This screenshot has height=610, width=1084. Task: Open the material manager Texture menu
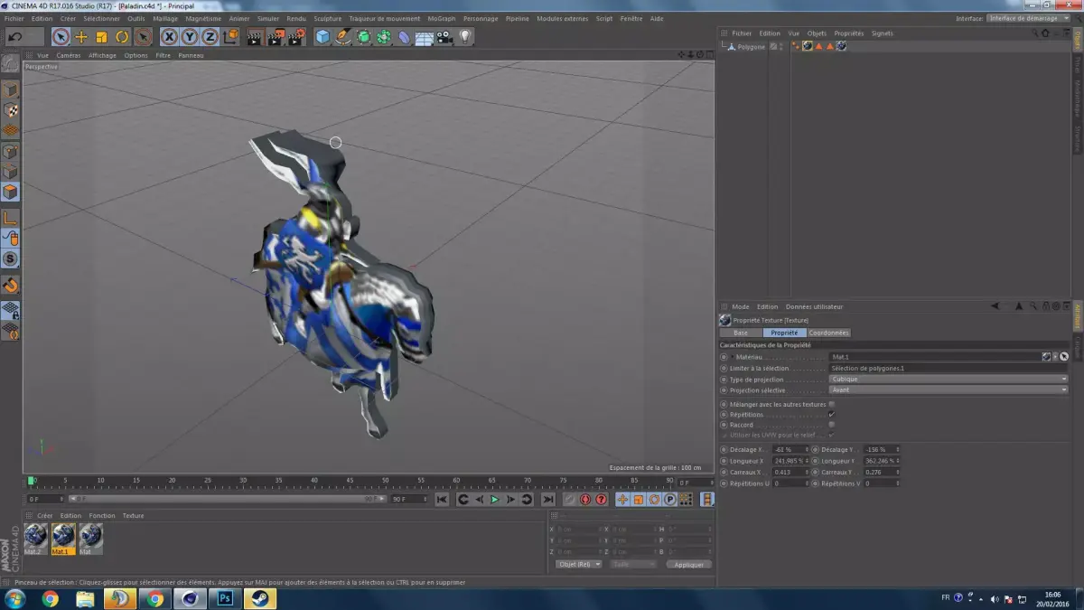click(x=134, y=516)
